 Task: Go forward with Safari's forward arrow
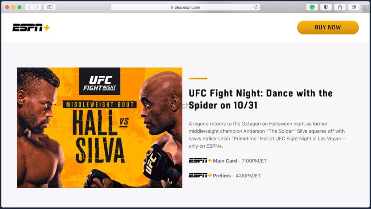tap(37, 7)
